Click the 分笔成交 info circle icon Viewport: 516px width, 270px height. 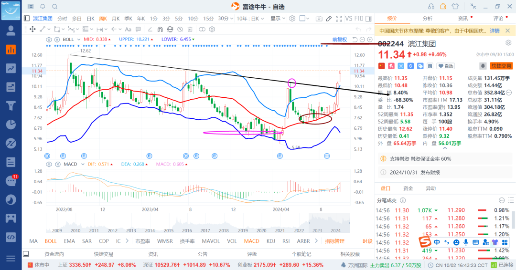[x=402, y=200]
